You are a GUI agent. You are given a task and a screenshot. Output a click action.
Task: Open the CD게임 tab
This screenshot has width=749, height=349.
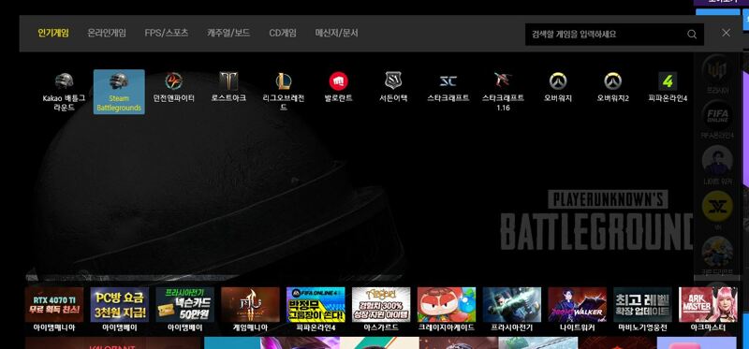pos(283,34)
